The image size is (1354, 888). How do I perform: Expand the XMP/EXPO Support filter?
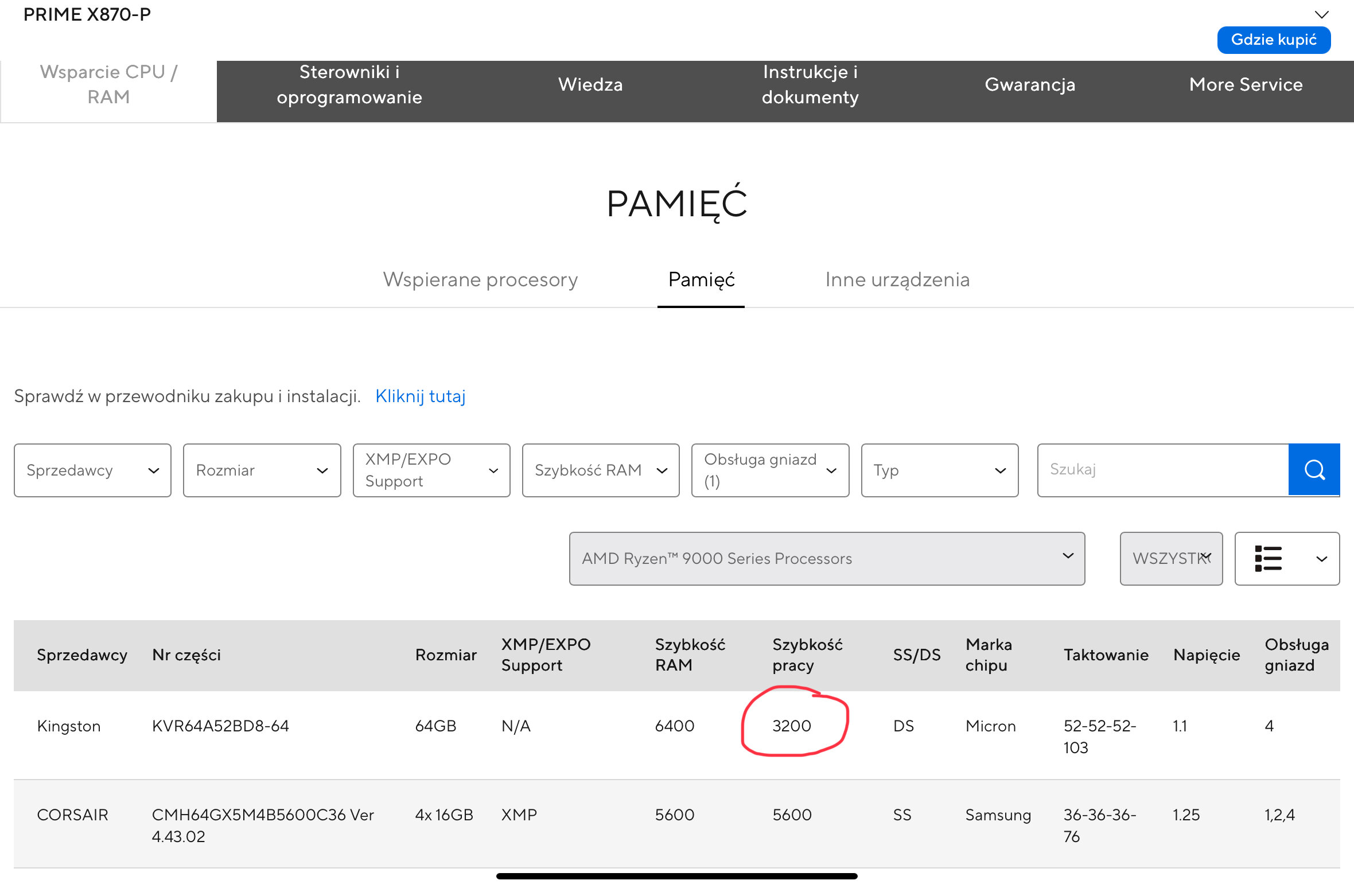(431, 470)
